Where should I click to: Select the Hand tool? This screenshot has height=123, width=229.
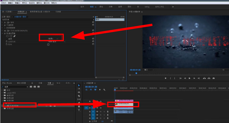(x=79, y=107)
